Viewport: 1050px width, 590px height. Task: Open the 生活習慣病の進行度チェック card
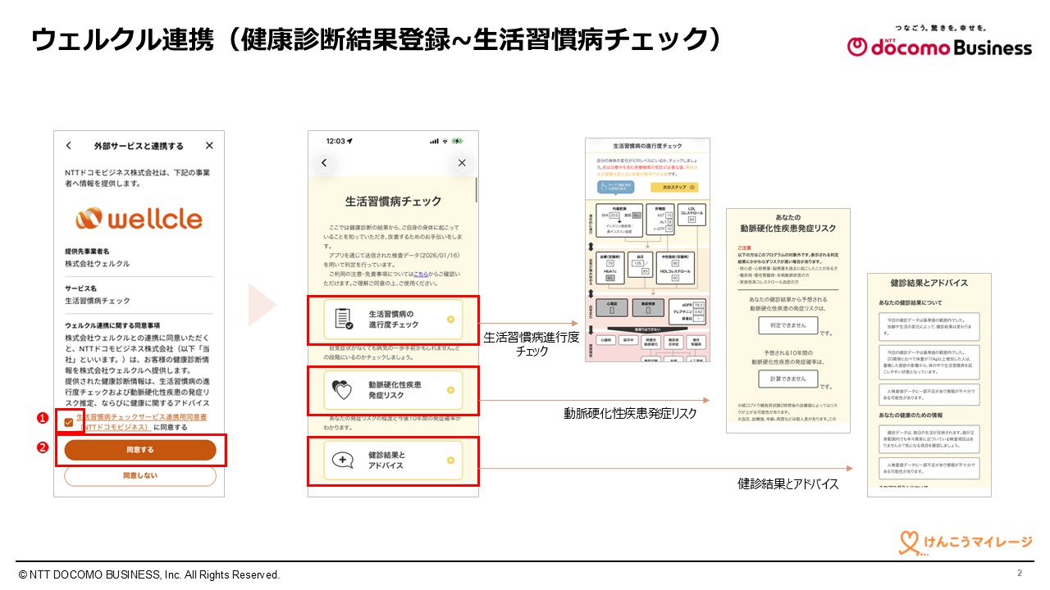tap(393, 320)
